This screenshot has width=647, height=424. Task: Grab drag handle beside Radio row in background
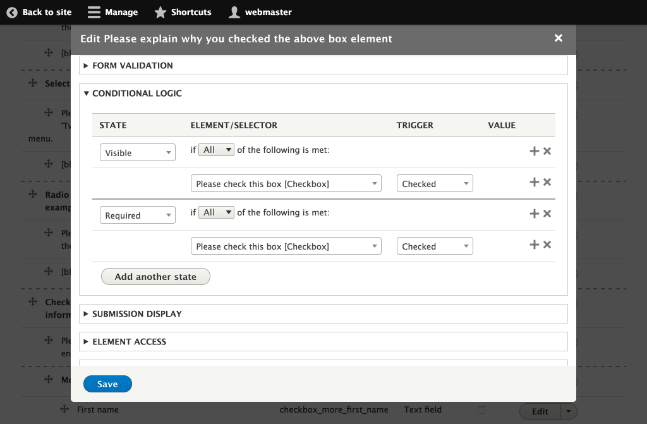tap(33, 194)
